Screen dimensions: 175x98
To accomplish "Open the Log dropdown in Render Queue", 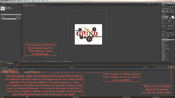I will (35, 71).
